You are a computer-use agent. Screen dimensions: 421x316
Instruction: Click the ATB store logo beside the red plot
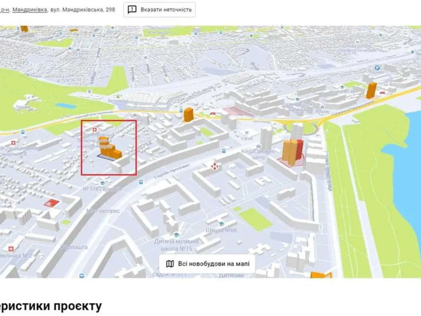(x=213, y=114)
